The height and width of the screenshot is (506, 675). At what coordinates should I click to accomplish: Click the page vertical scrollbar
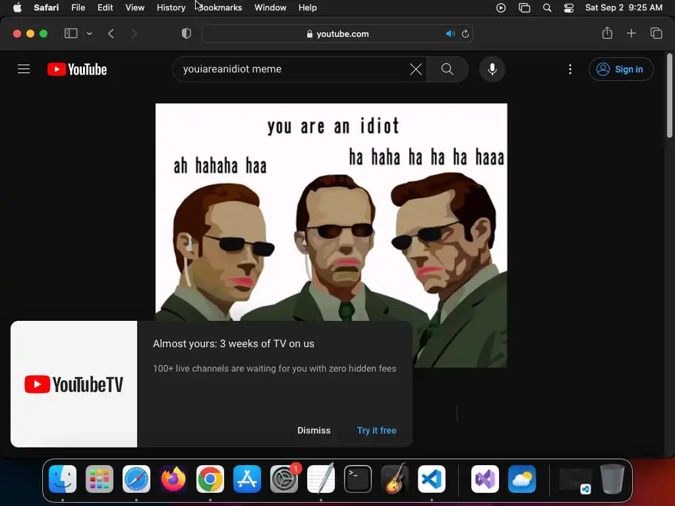pos(670,96)
